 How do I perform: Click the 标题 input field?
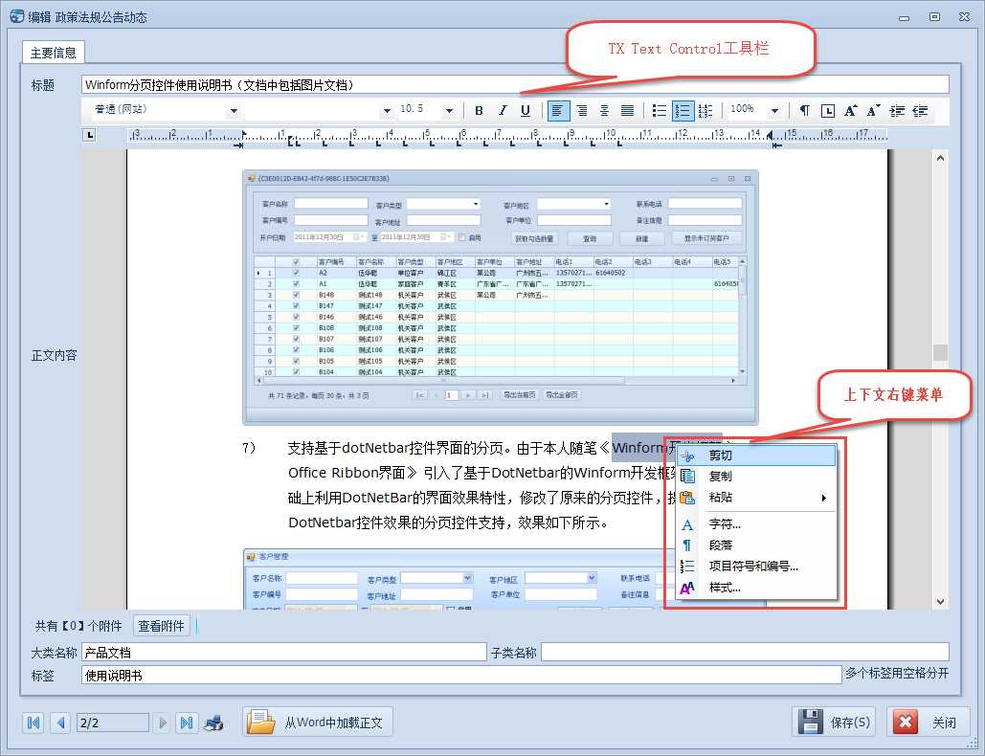pyautogui.click(x=515, y=85)
